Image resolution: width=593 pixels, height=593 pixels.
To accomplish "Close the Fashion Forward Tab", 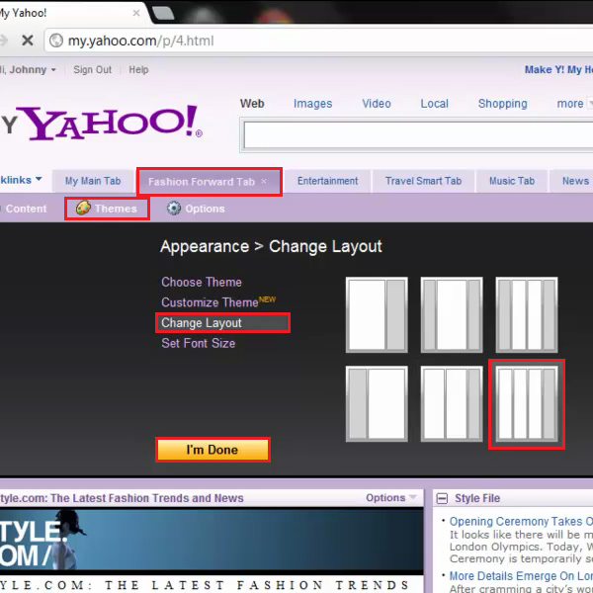I will pos(264,181).
